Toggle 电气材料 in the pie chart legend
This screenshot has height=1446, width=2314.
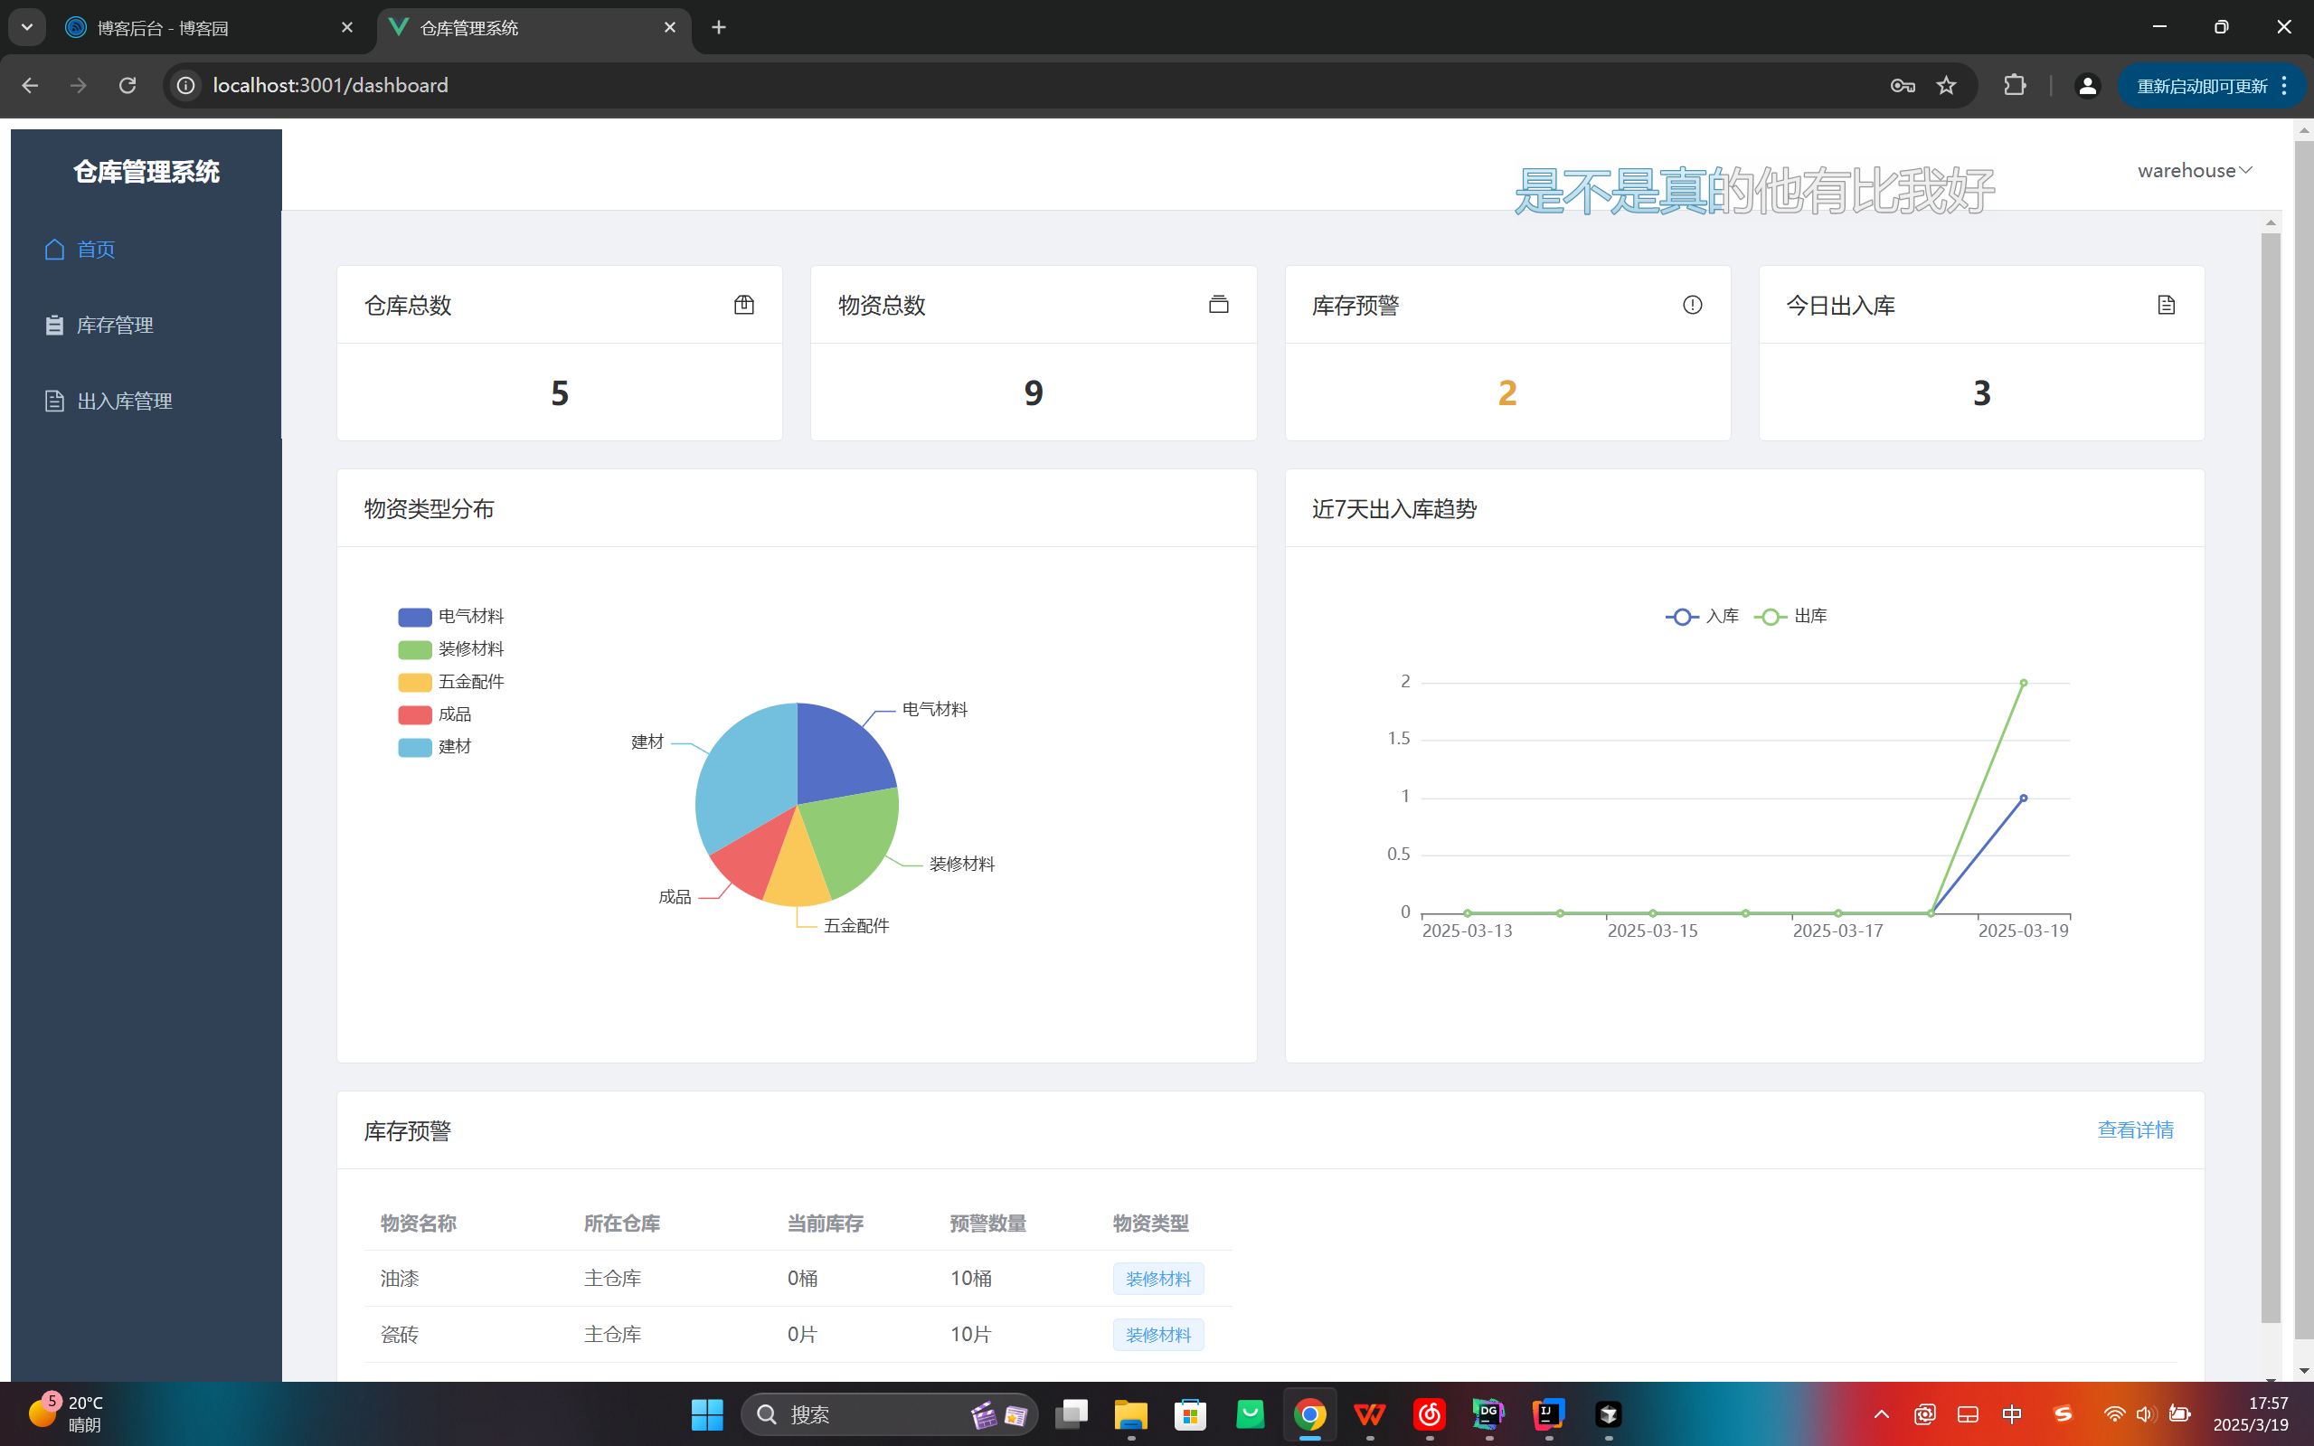pos(451,617)
